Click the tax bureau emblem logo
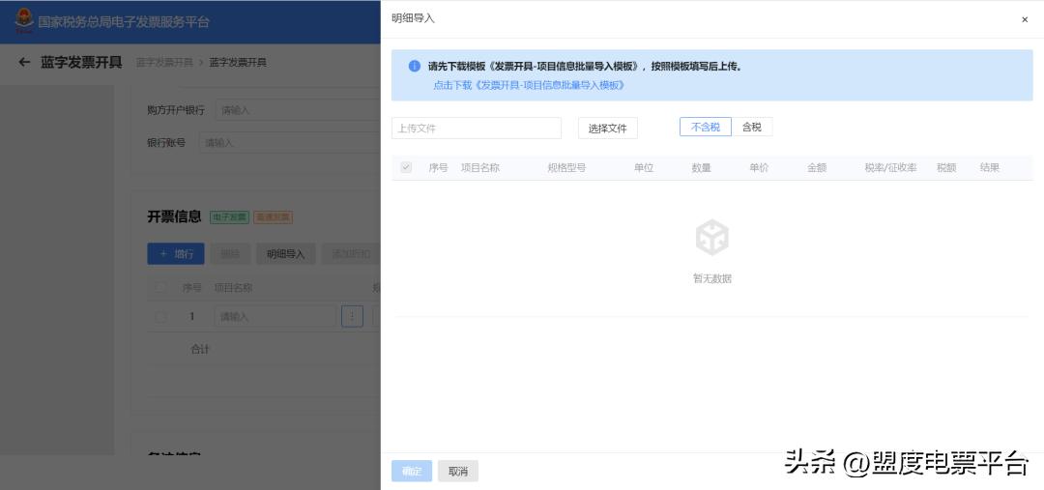 24,21
